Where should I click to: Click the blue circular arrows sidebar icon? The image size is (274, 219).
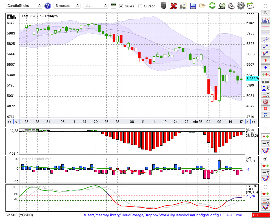[266, 115]
